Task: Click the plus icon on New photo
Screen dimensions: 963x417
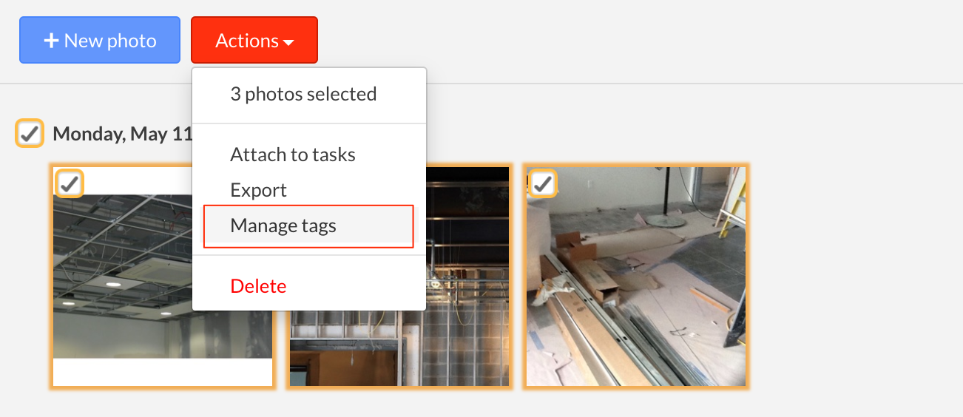Action: tap(51, 41)
